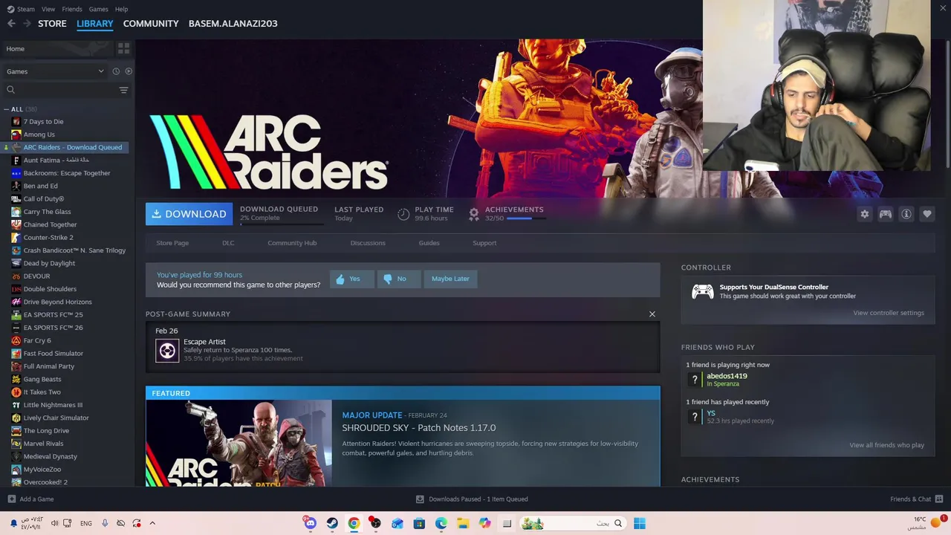Image resolution: width=951 pixels, height=535 pixels.
Task: Open Google Chrome from the taskbar
Action: tap(354, 523)
